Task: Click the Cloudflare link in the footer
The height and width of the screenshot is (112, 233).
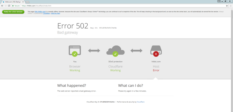Action: coord(141,102)
